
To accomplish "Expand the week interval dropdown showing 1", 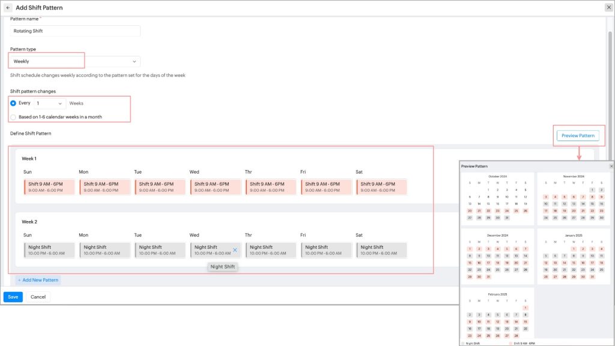I will click(x=50, y=103).
